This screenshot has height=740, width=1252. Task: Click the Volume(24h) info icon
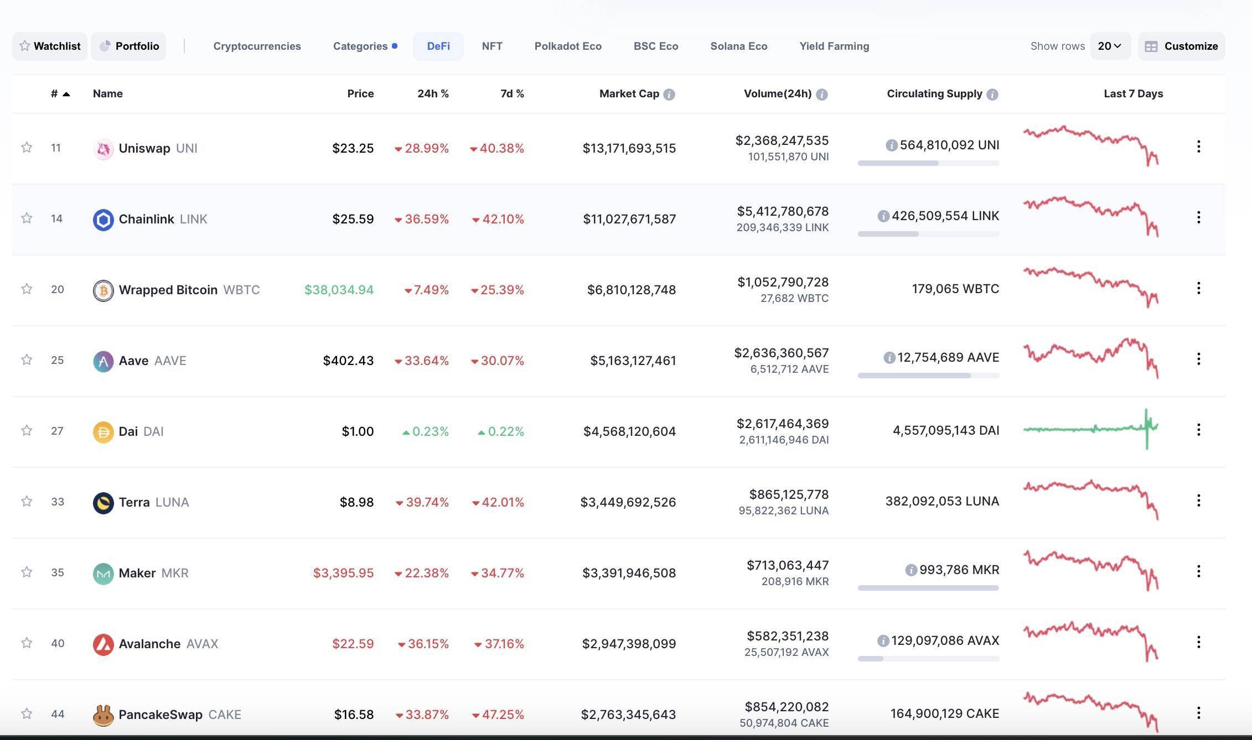pyautogui.click(x=822, y=95)
